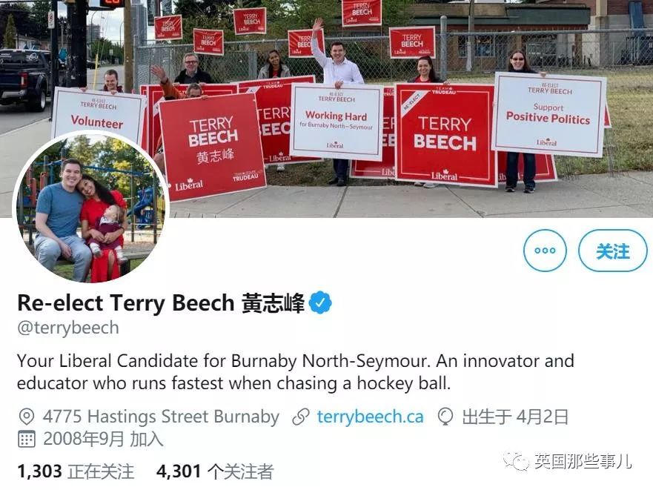Click the WeChat logo watermark icon
The height and width of the screenshot is (490, 653).
(x=516, y=461)
